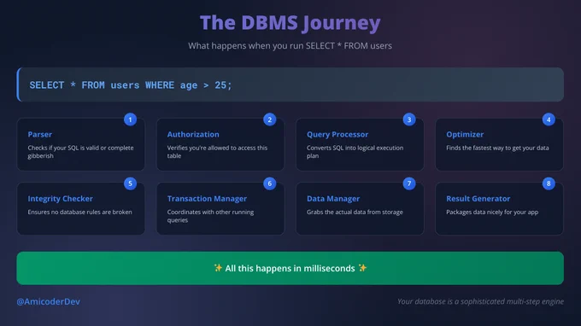
Task: Click number badge 7 on Data Manager card
Action: [409, 183]
